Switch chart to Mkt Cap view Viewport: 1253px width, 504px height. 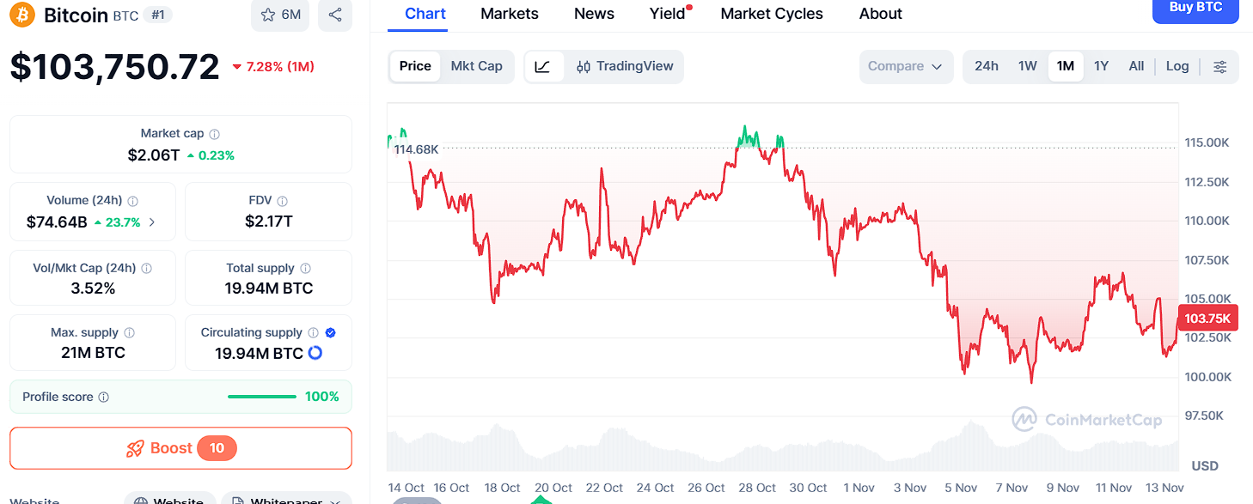[x=476, y=66]
